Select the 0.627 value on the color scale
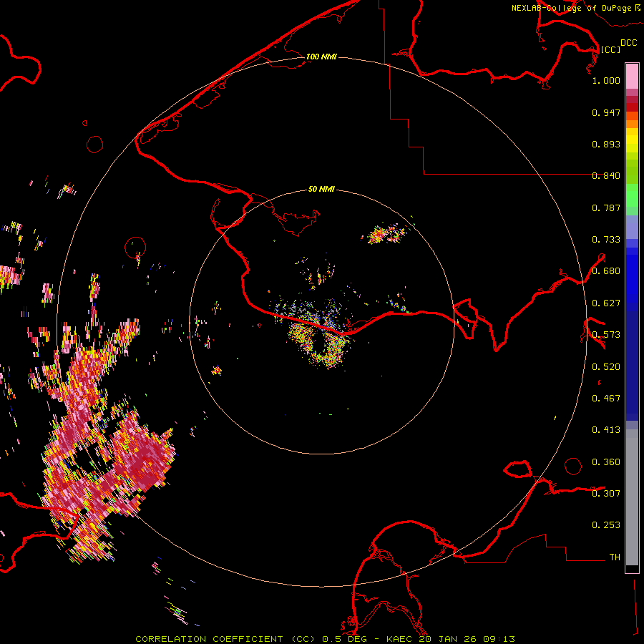Screen dimensions: 644x644 (606, 303)
